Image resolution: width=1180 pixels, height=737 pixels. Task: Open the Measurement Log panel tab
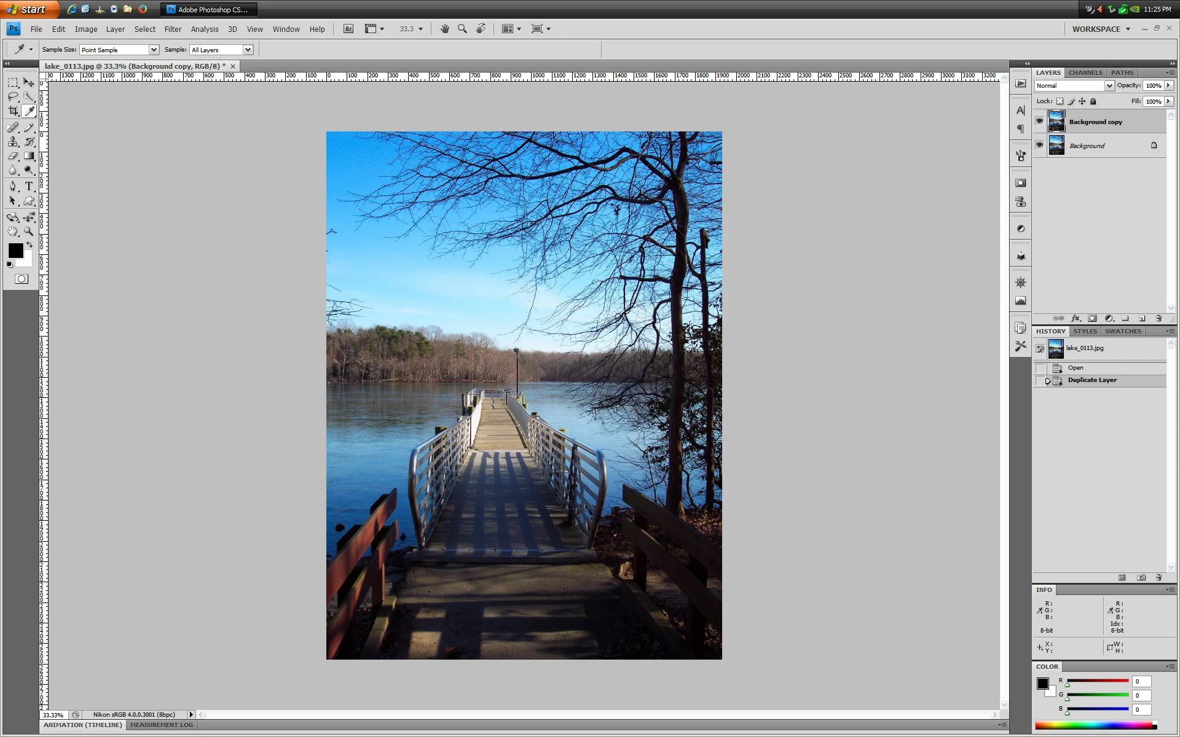click(x=162, y=725)
